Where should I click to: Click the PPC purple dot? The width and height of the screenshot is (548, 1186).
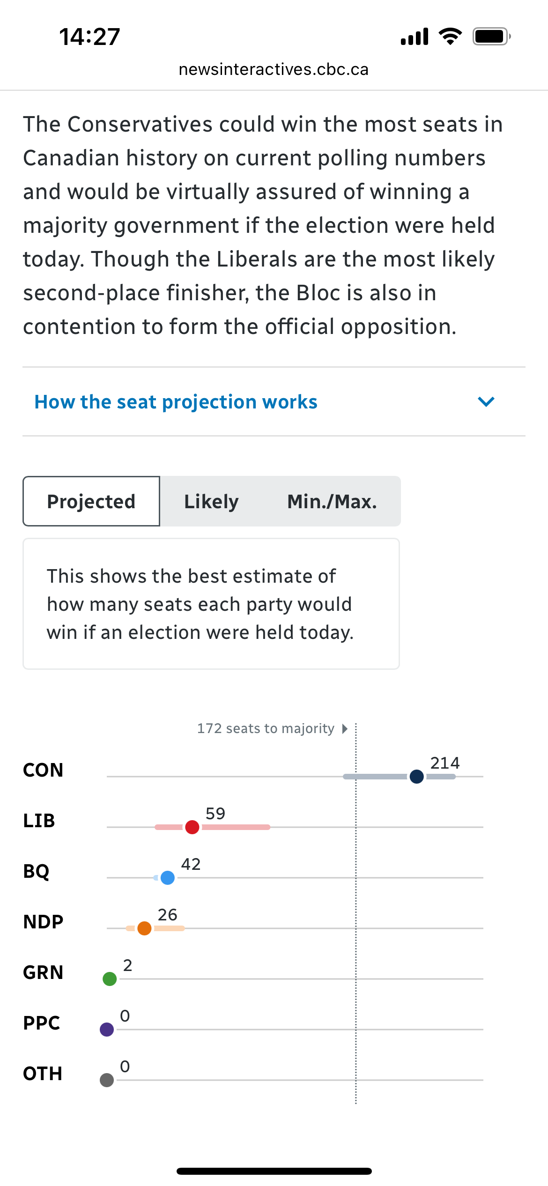tap(107, 1030)
